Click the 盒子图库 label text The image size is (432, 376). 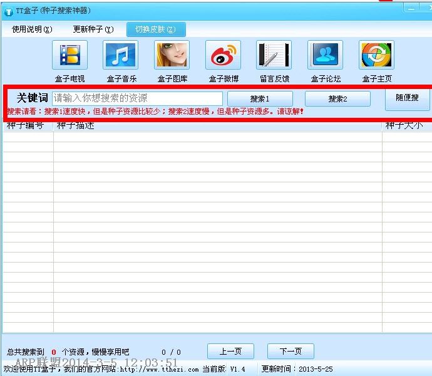172,79
